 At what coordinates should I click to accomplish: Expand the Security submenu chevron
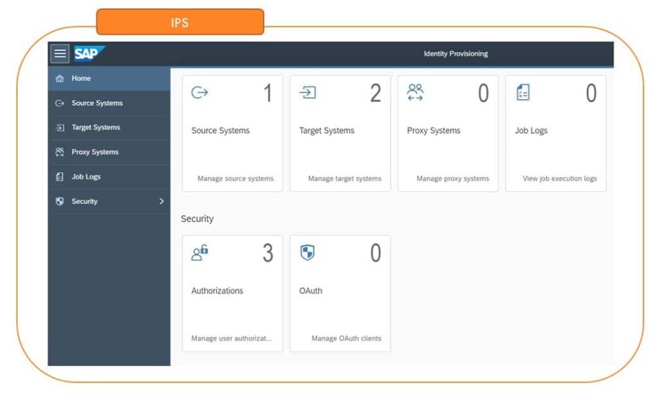coord(161,201)
